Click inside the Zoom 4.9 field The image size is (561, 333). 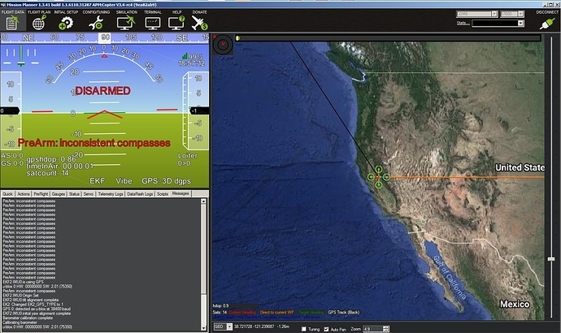coord(373,329)
